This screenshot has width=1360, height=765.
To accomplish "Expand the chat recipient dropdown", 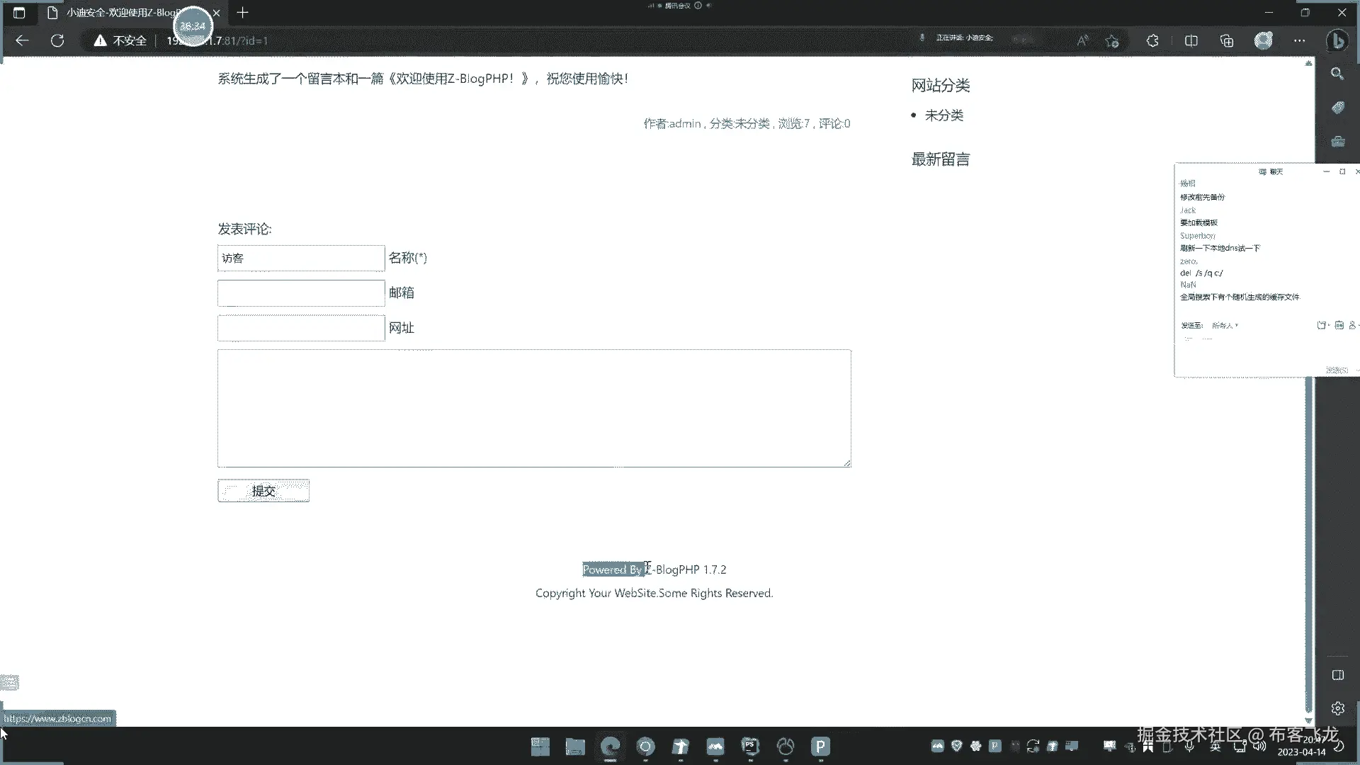I will click(x=1225, y=325).
